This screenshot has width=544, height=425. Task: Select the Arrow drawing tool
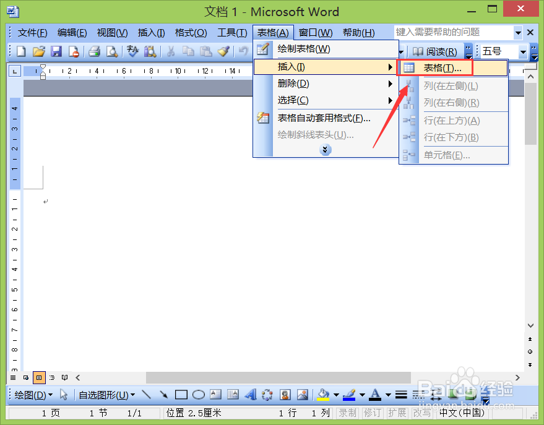click(x=163, y=395)
